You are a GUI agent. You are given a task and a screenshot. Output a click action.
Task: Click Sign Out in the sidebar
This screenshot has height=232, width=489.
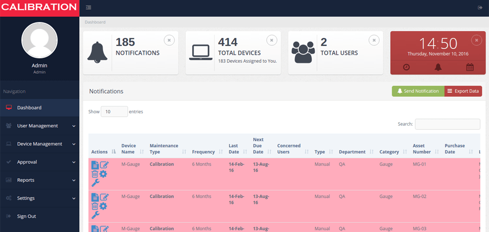pos(40,216)
